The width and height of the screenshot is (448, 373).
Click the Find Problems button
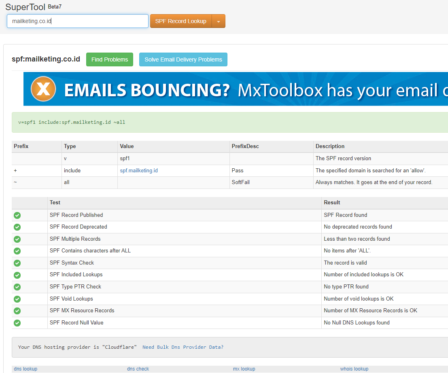pyautogui.click(x=110, y=59)
